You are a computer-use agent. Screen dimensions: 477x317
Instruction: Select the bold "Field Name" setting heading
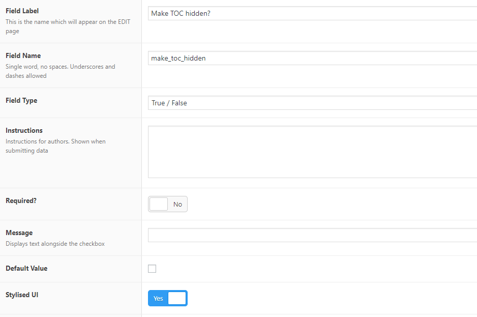pyautogui.click(x=23, y=55)
